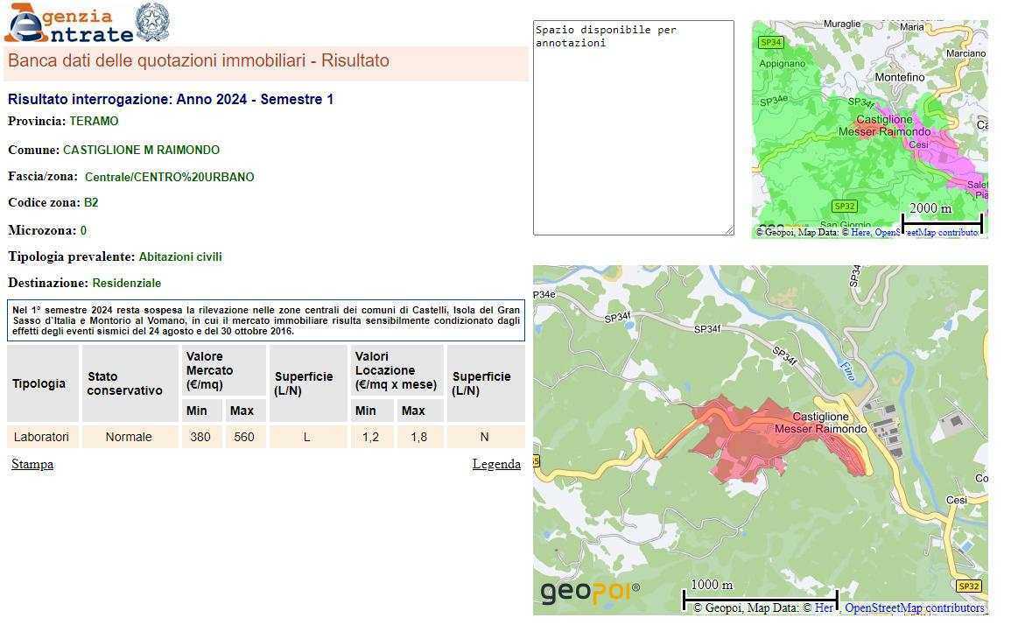Image resolution: width=1011 pixels, height=639 pixels.
Task: Click the annotation textarea resize handle
Action: click(x=729, y=230)
